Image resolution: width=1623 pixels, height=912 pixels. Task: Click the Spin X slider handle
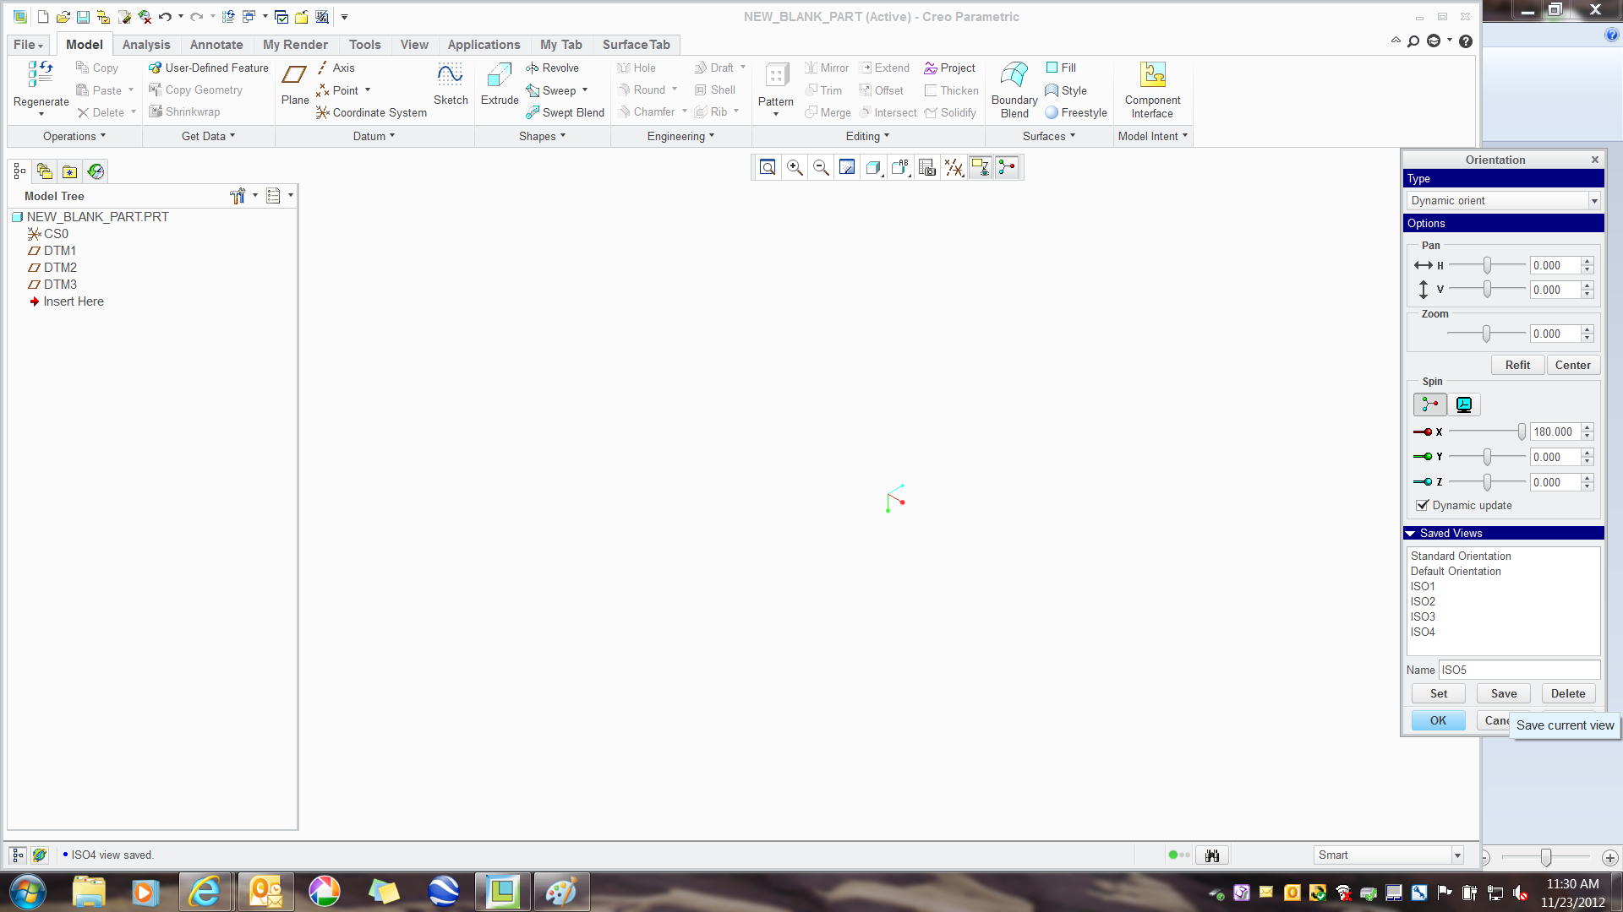(x=1522, y=432)
